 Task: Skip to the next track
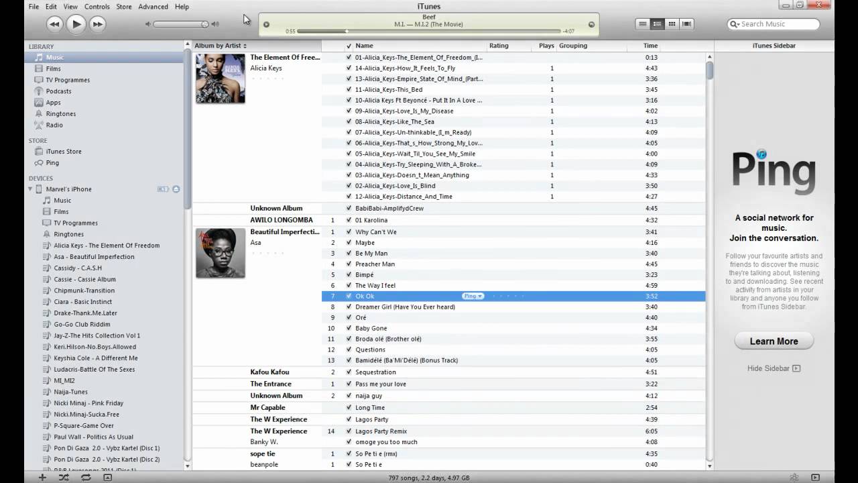(98, 24)
